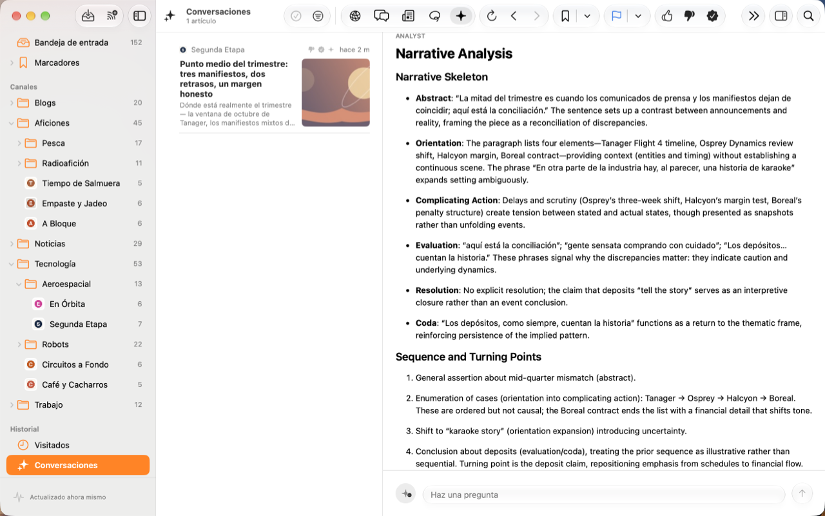Toggle mark as read (check circle)
The width and height of the screenshot is (825, 516).
click(x=296, y=16)
